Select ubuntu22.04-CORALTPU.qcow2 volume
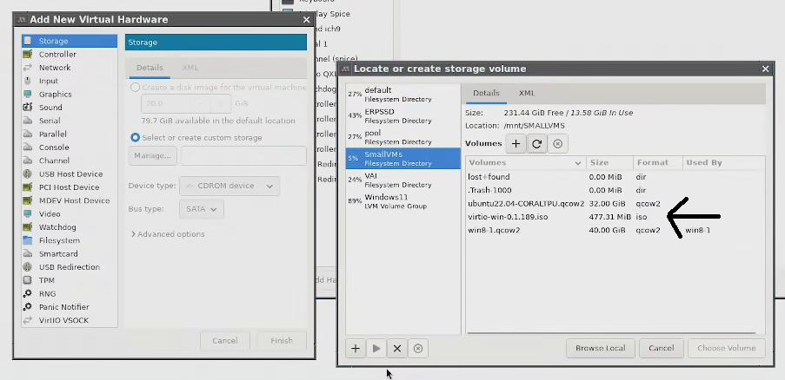The height and width of the screenshot is (380, 785). [x=615, y=204]
